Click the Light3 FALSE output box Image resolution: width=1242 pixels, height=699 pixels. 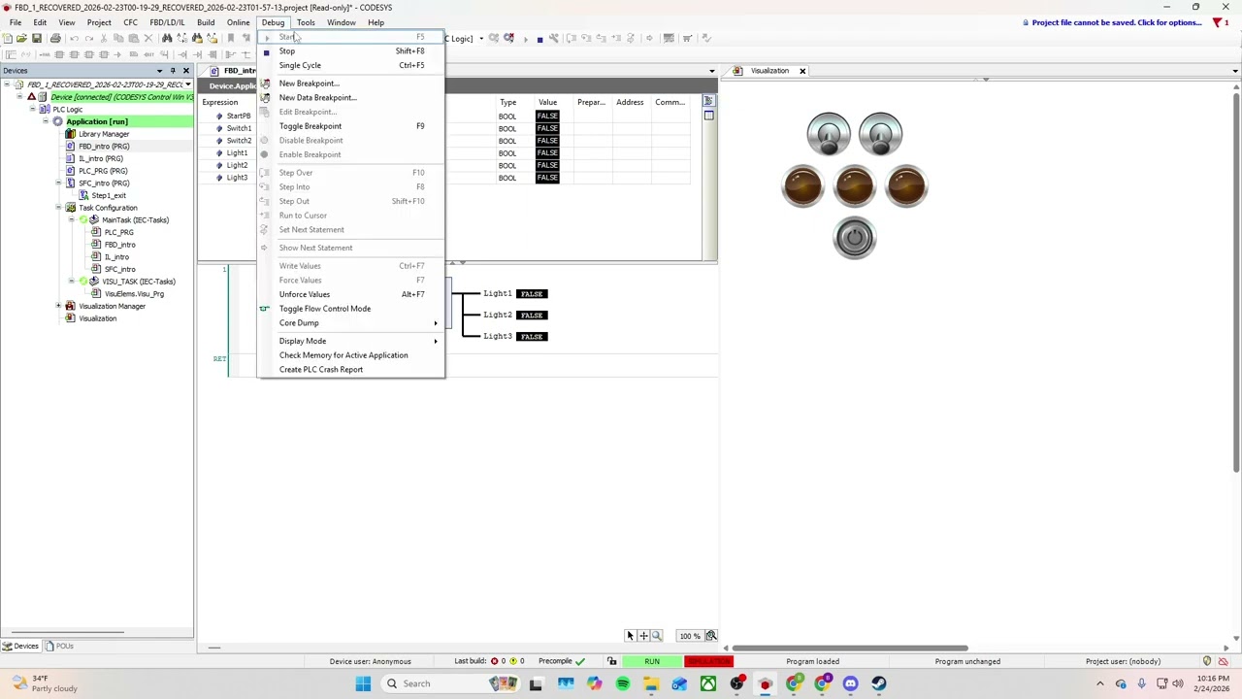click(x=532, y=337)
